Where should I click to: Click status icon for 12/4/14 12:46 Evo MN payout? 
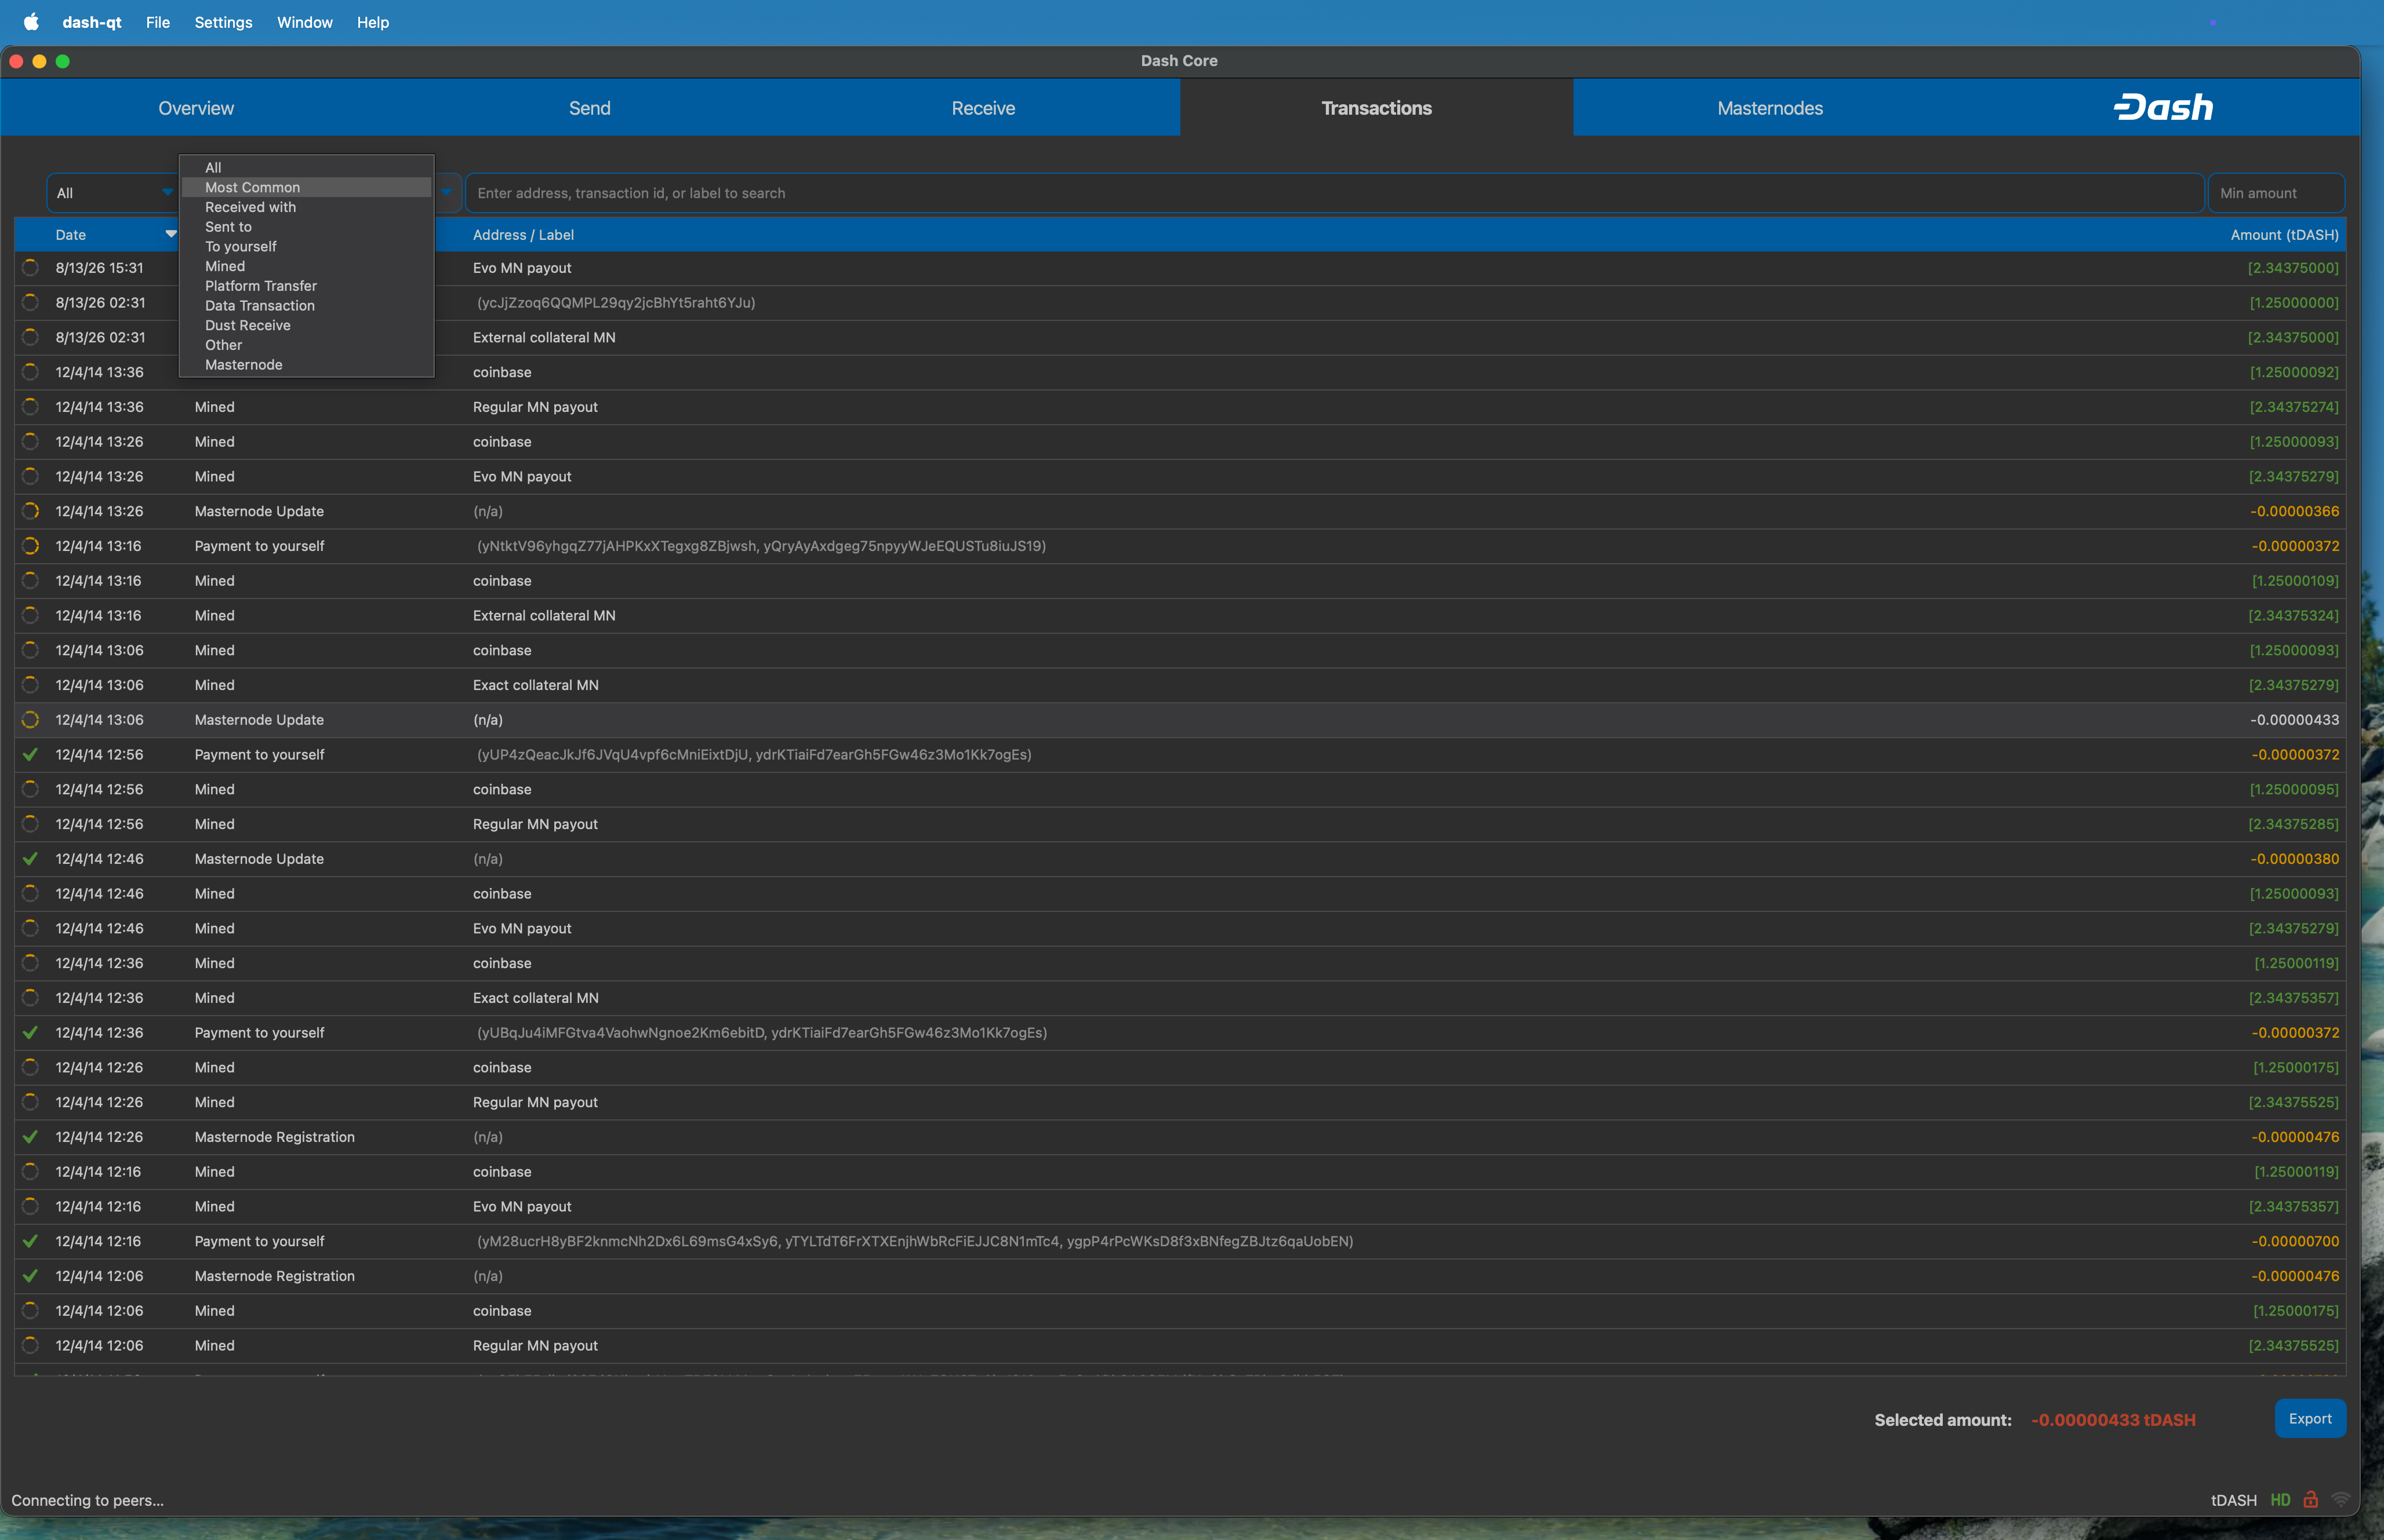point(31,928)
